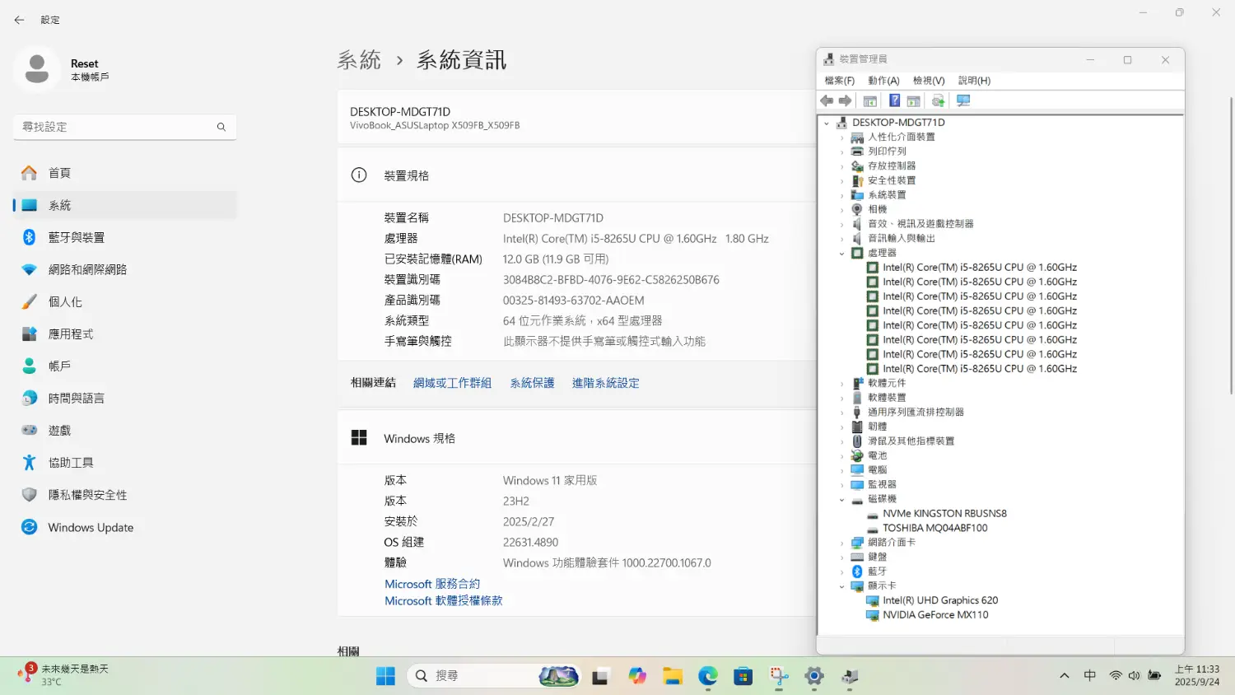1235x695 pixels.
Task: Collapse the 磁碟機 disk drives node
Action: pyautogui.click(x=841, y=500)
